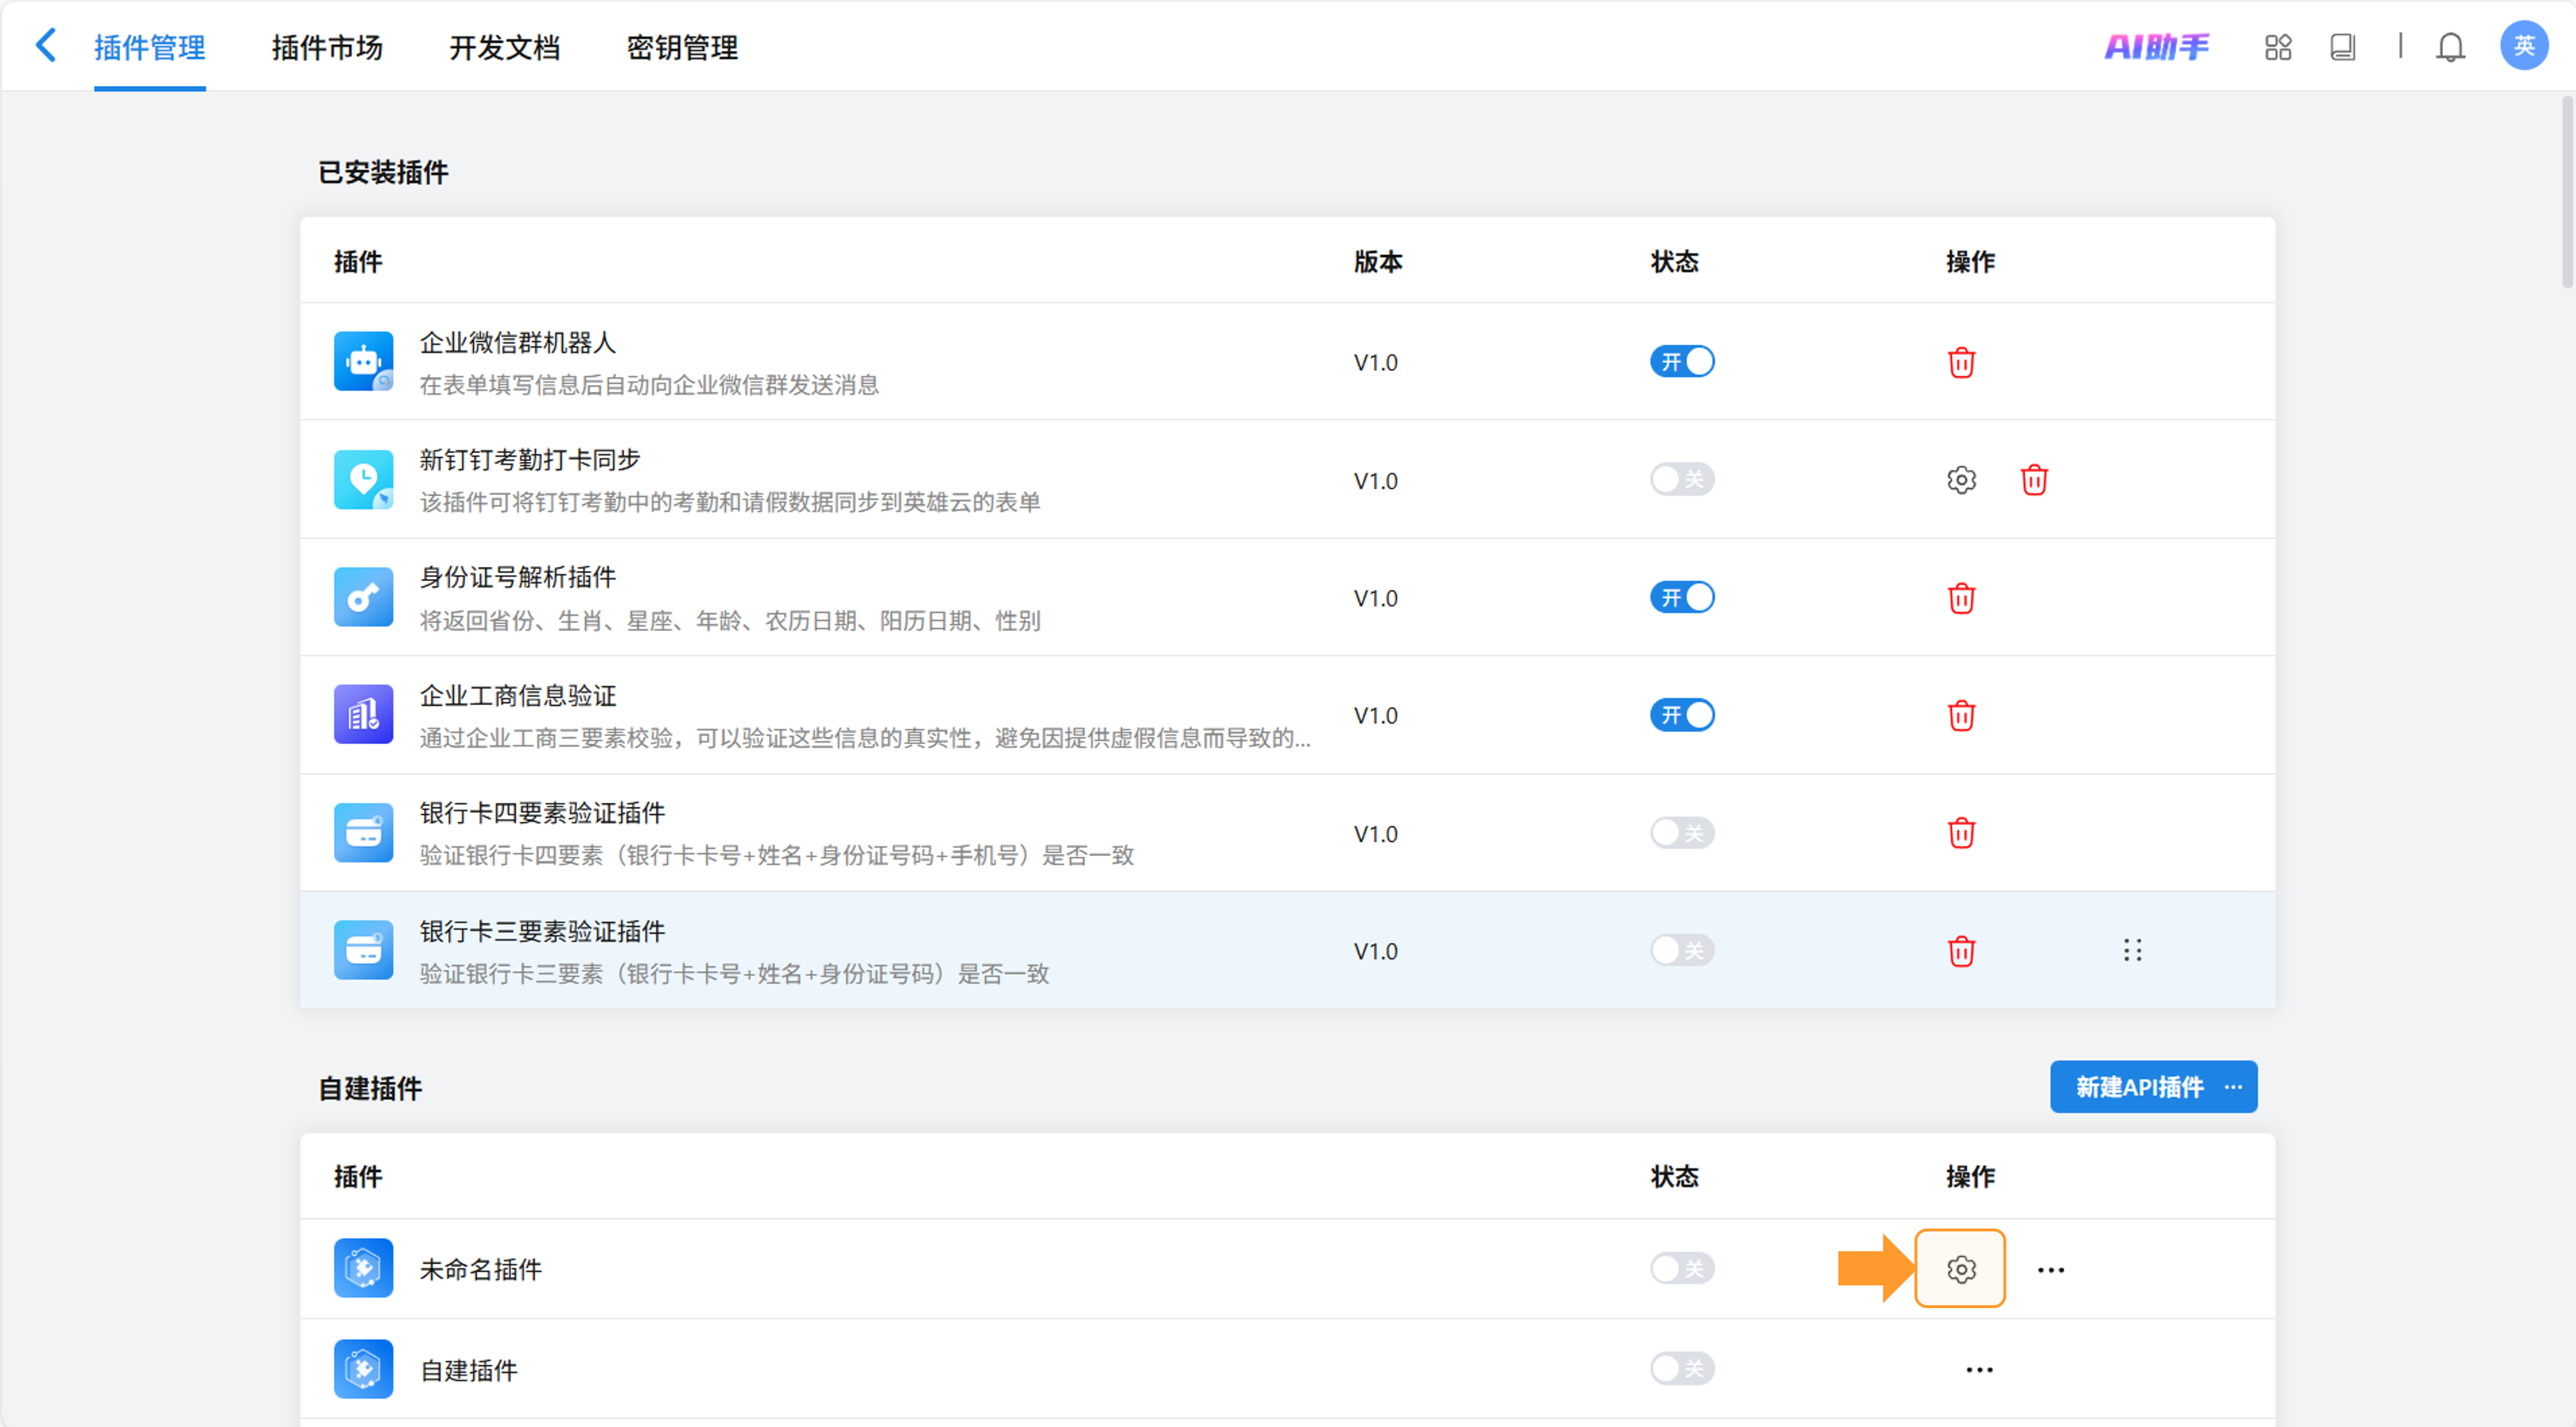Image resolution: width=2576 pixels, height=1427 pixels.
Task: Enable the 新钉钉考勤打卡同步 switch
Action: 1682,480
